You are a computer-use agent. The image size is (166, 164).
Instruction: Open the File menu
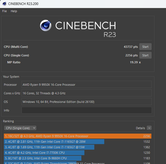(x=4, y=11)
